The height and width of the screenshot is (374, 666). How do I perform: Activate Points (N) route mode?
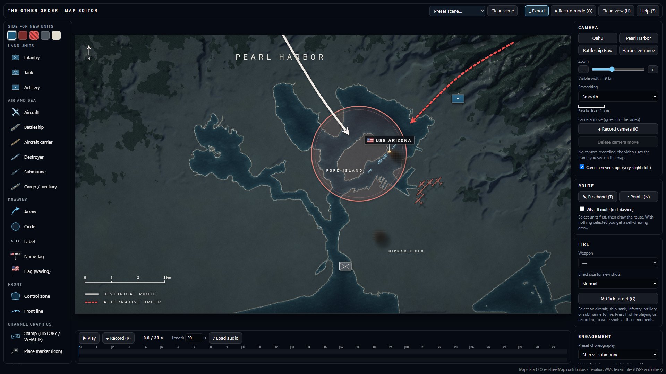coord(638,197)
